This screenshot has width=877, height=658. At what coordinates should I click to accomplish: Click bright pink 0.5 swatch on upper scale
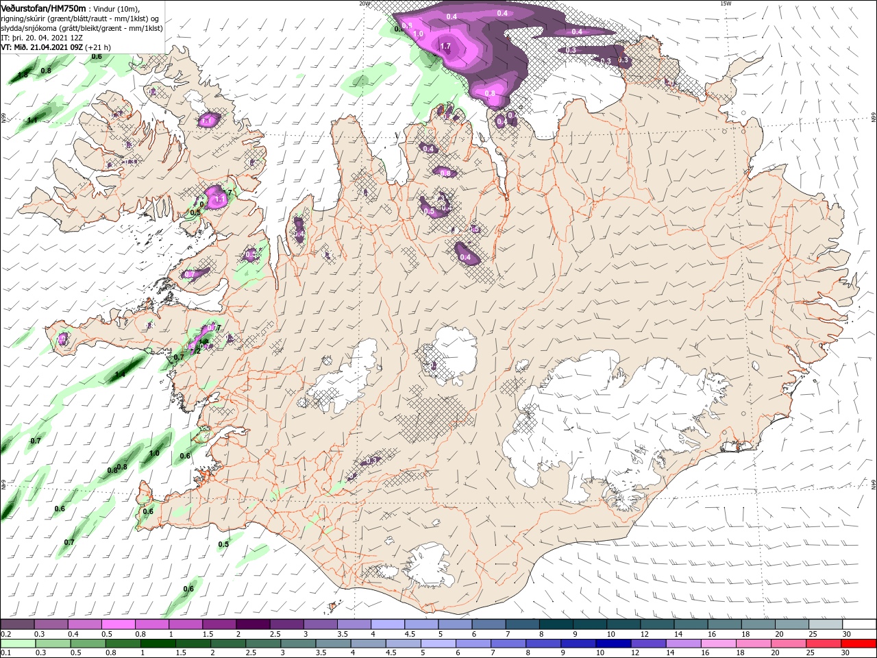pyautogui.click(x=118, y=624)
